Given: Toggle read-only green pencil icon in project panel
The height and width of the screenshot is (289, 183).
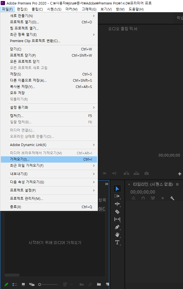Looking at the screenshot, I should pyautogui.click(x=6, y=284).
